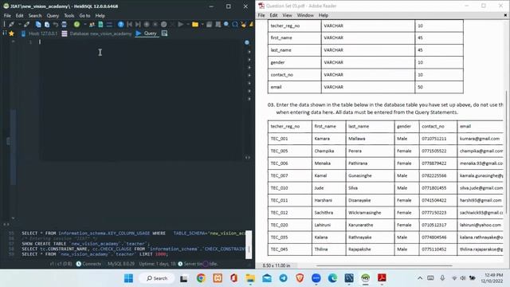Open the Help menu in Adobe Reader
This screenshot has height=287, width=510.
pyautogui.click(x=324, y=15)
